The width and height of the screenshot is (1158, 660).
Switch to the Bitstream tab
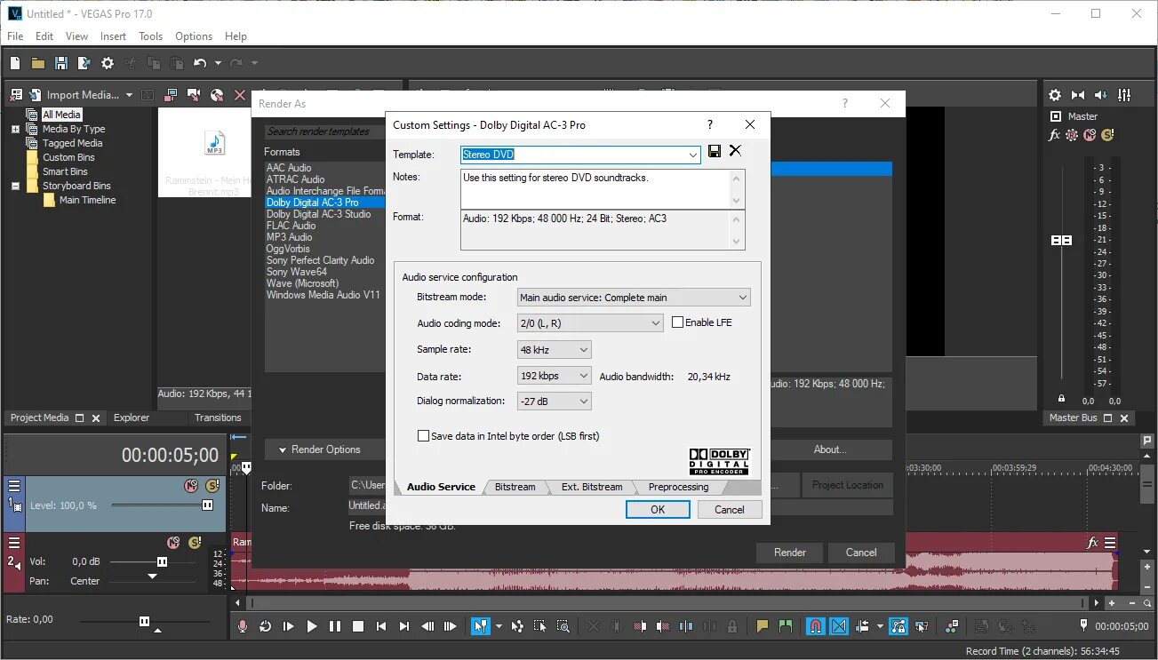[x=515, y=487]
